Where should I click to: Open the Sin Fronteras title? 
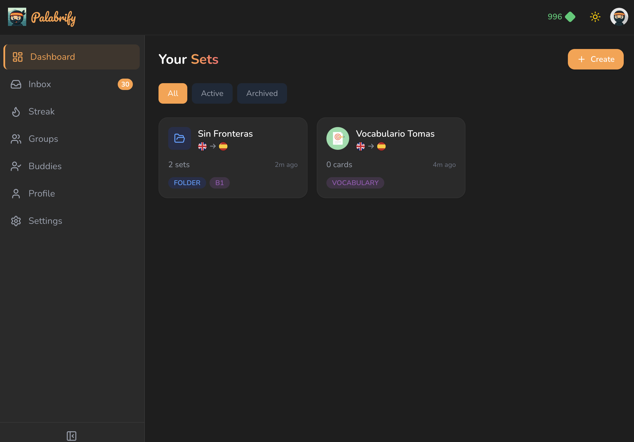point(225,134)
